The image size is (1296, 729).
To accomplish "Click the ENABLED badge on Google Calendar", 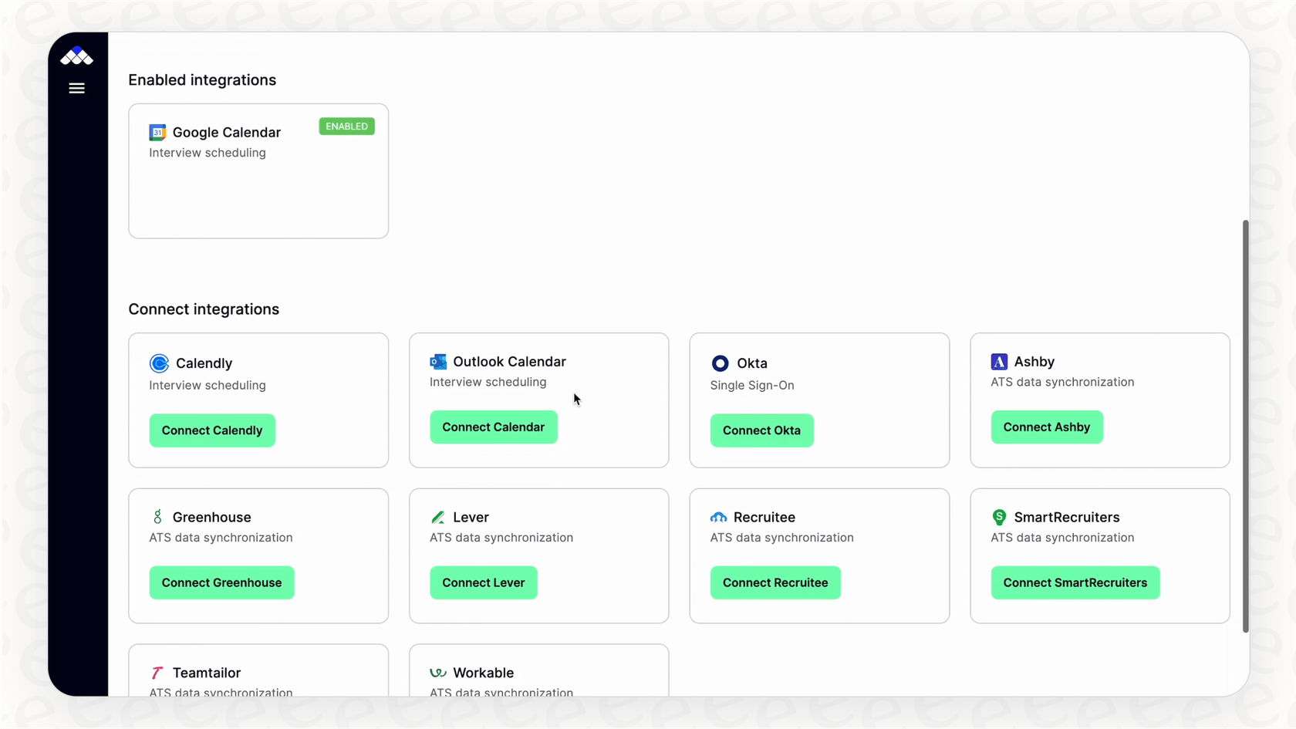I will pyautogui.click(x=346, y=126).
